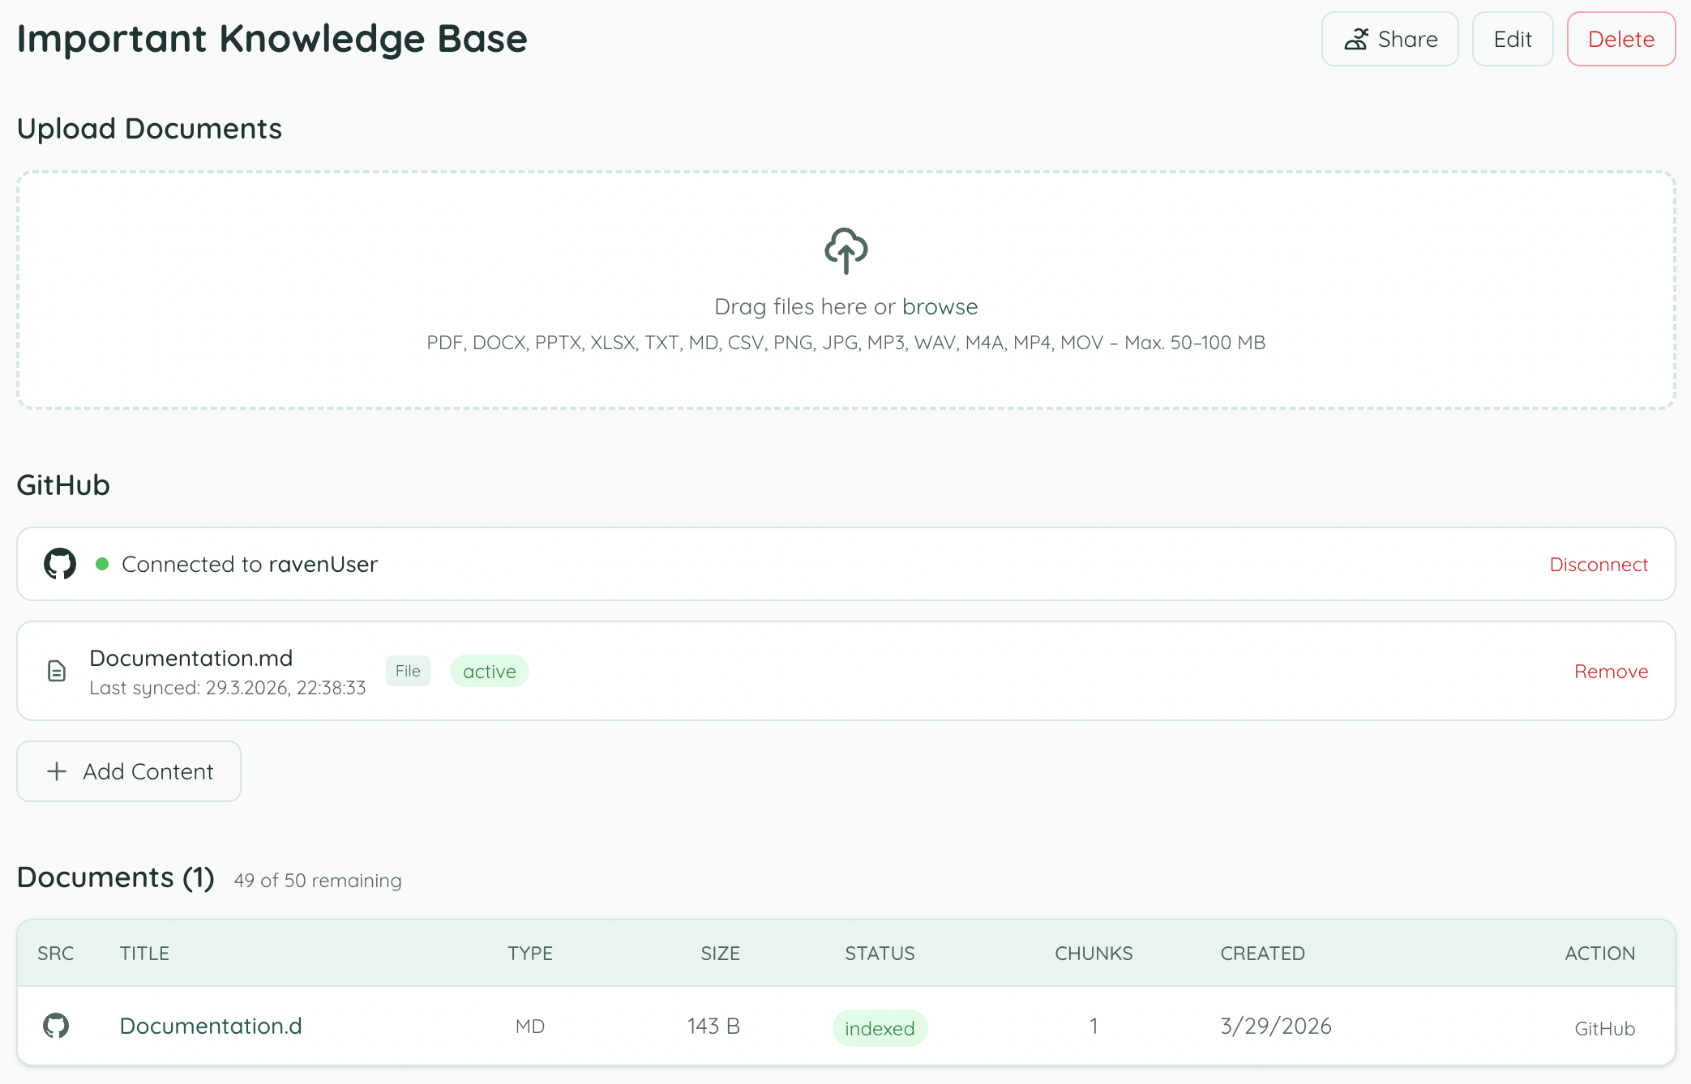Sort by the CREATED column header
This screenshot has width=1691, height=1084.
(x=1262, y=954)
